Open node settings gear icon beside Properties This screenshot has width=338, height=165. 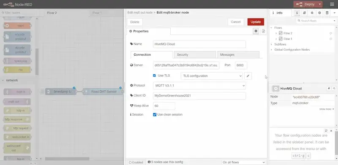tap(256, 31)
